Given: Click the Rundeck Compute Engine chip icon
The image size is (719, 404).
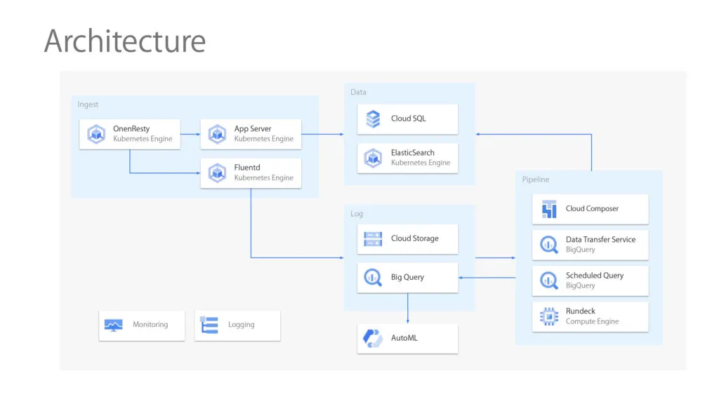Looking at the screenshot, I should click(x=549, y=316).
